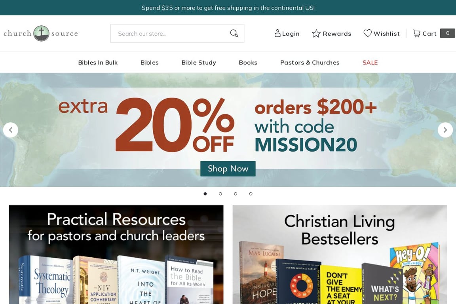Select the second carousel slide dot

click(220, 194)
